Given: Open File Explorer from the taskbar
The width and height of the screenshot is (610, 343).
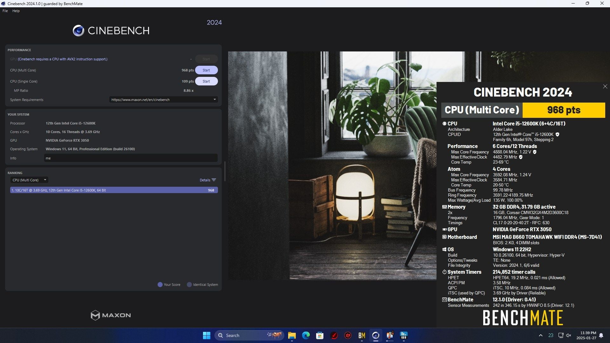Looking at the screenshot, I should pos(292,335).
